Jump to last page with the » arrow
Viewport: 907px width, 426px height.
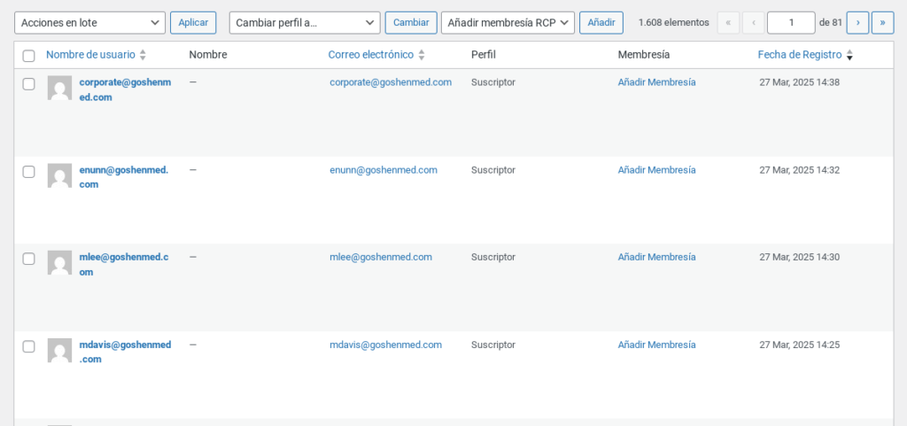coord(883,23)
